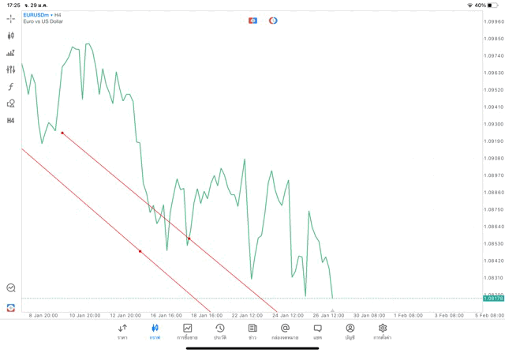Toggle the red-blue one-click trading button
Screen dimensions: 505x353
click(252, 20)
